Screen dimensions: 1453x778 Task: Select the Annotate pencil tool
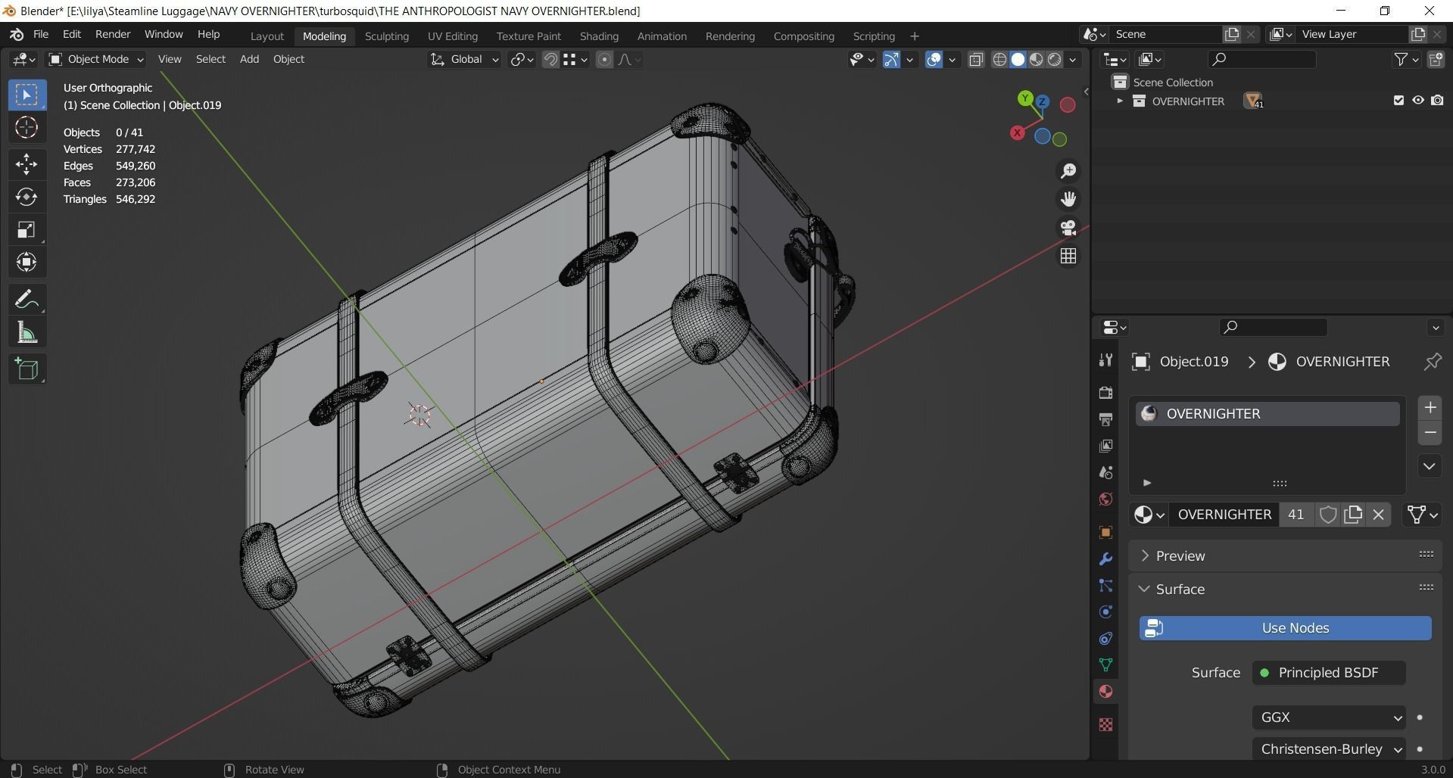pos(27,300)
